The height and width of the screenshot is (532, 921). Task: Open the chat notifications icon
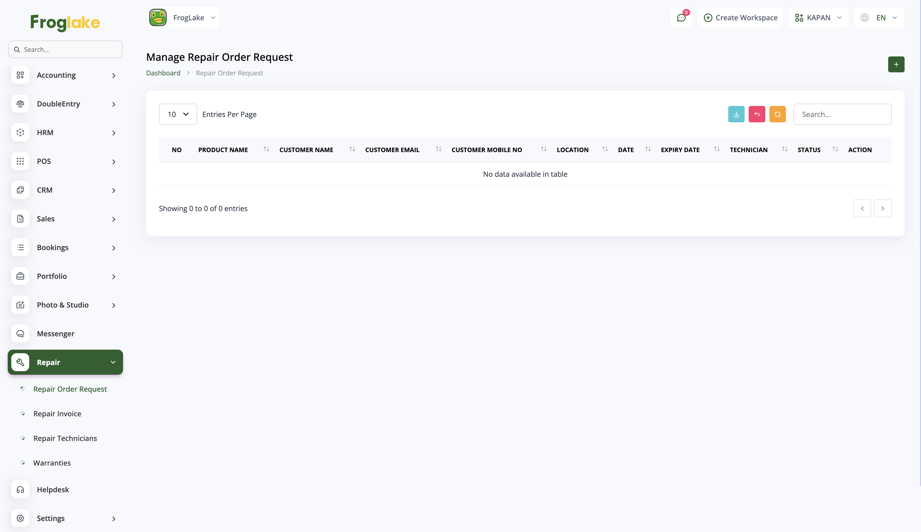click(681, 17)
